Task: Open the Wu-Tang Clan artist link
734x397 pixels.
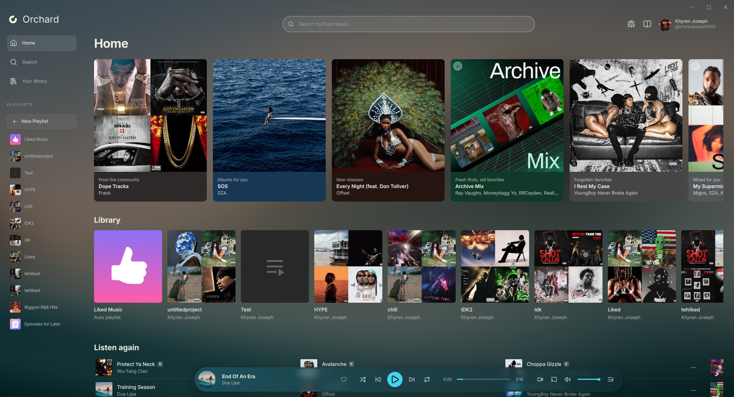Action: click(132, 371)
